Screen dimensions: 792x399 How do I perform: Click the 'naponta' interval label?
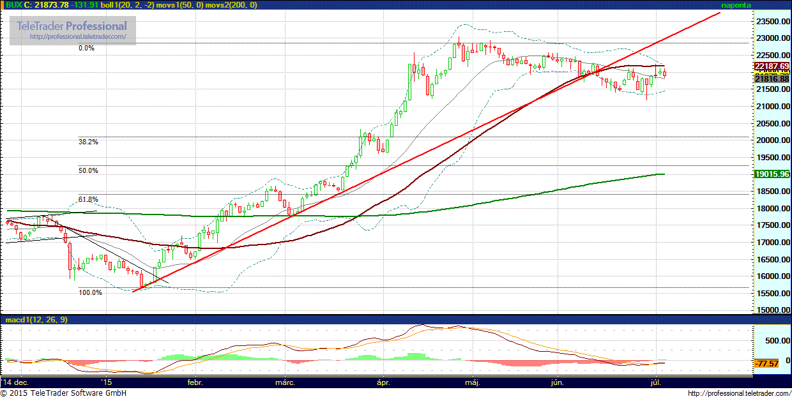pos(736,5)
